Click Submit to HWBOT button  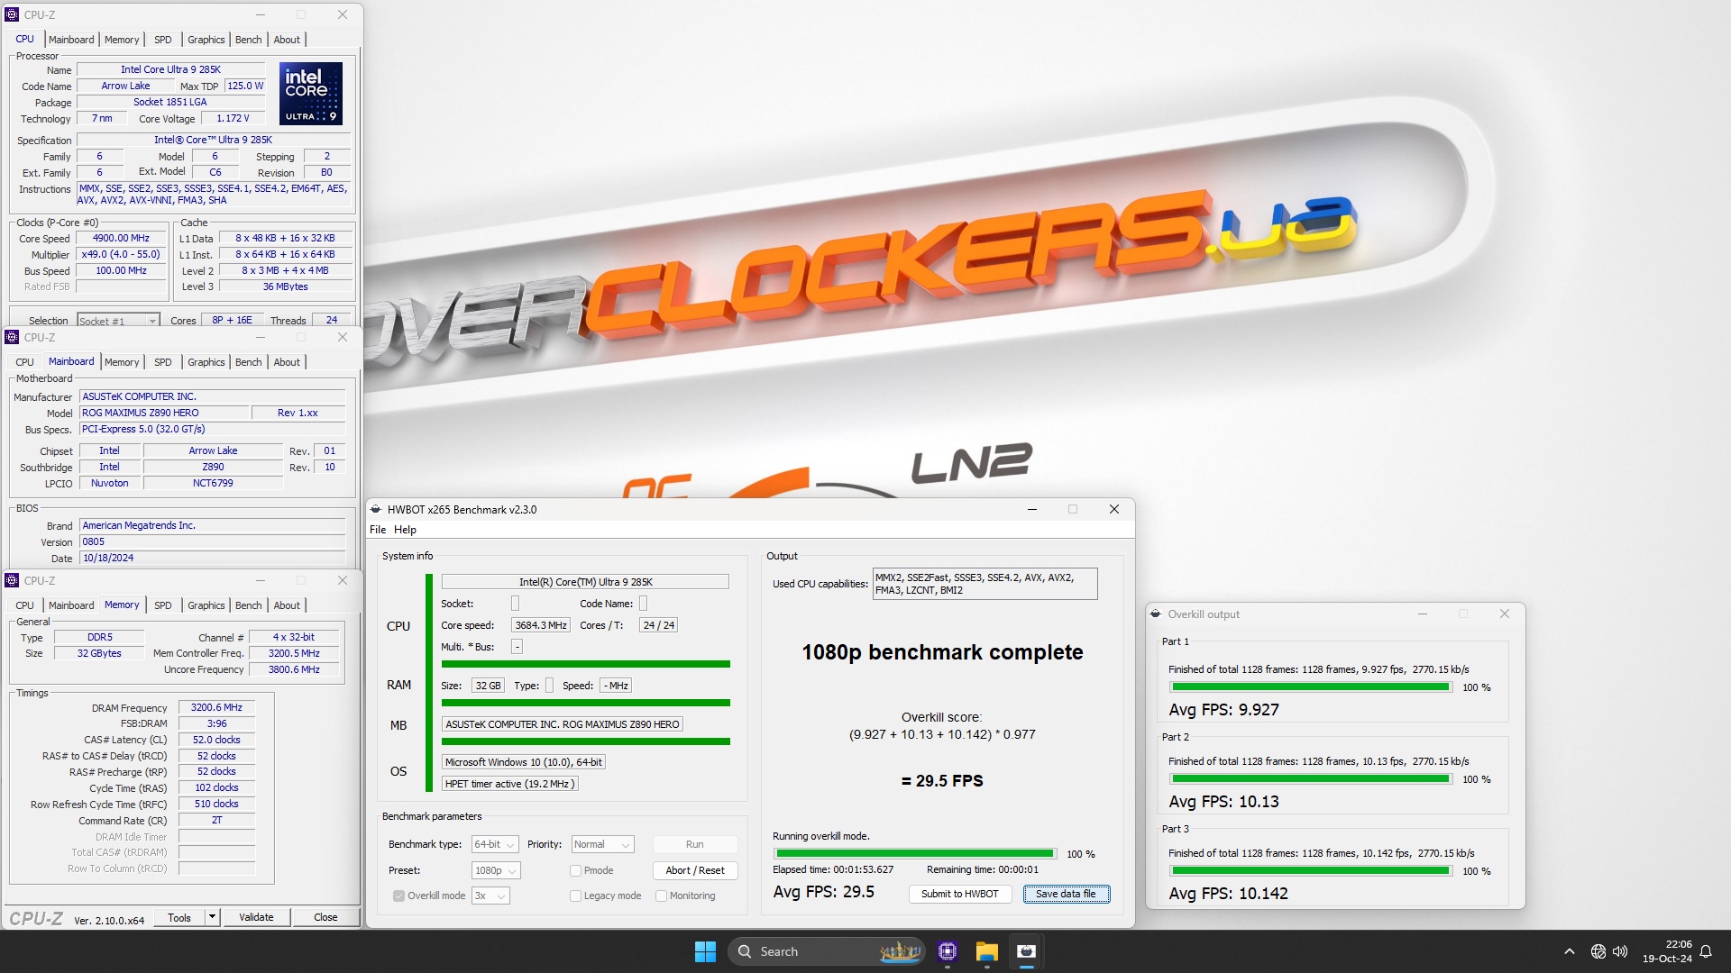coord(959,894)
